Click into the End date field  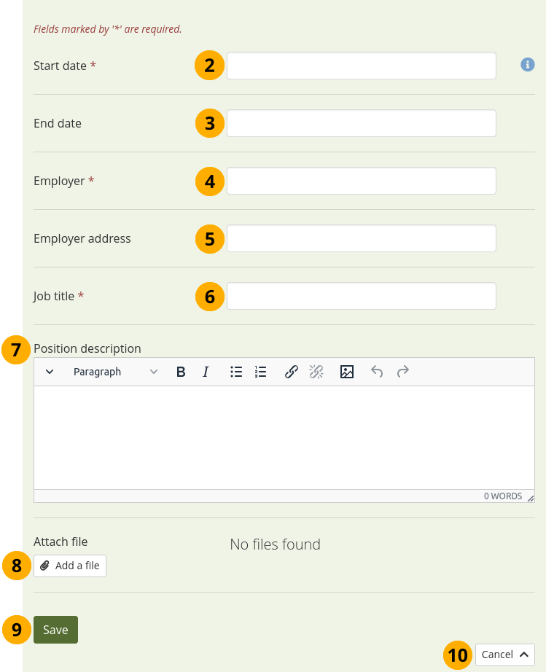[361, 123]
